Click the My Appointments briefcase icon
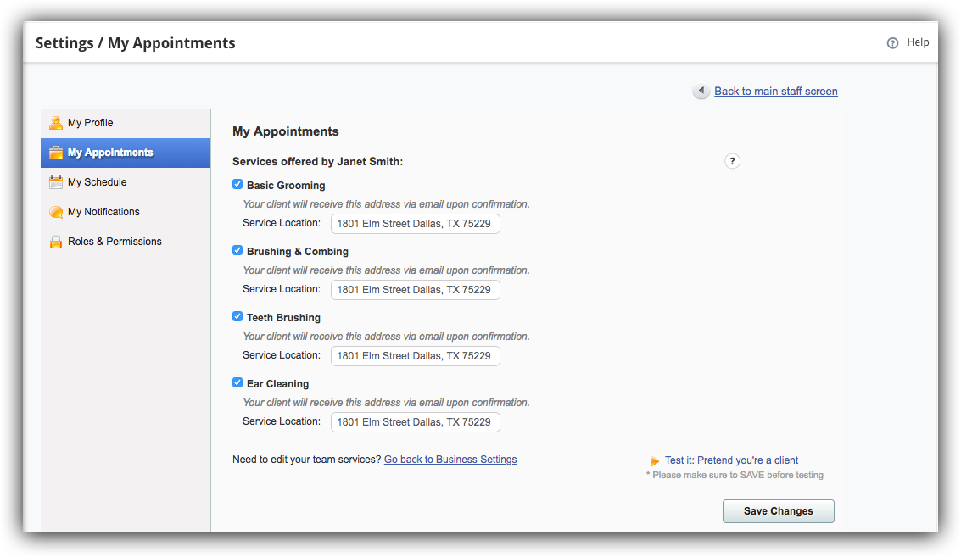 point(56,153)
